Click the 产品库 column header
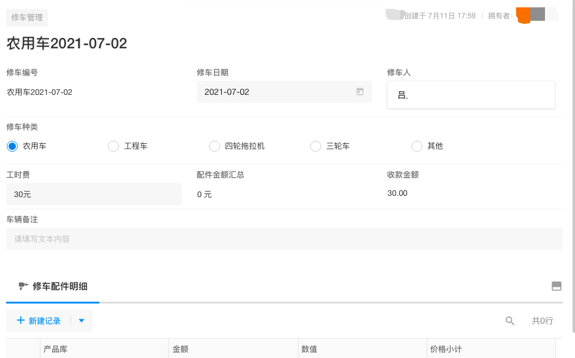Screen dimensions: 575x358 55,349
